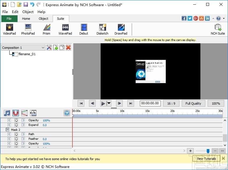The height and width of the screenshot is (170, 228).
Task: Share on LinkedIn
Action: click(207, 18)
